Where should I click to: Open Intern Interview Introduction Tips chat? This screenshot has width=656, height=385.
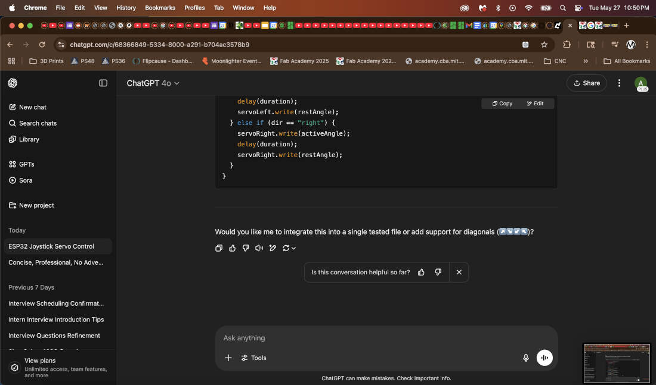pos(58,320)
